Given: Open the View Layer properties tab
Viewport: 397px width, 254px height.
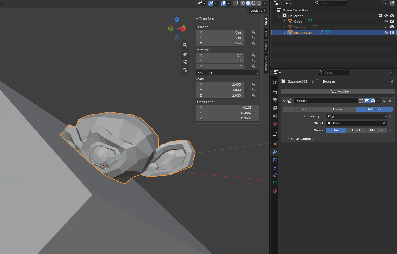Looking at the screenshot, I should tap(275, 108).
